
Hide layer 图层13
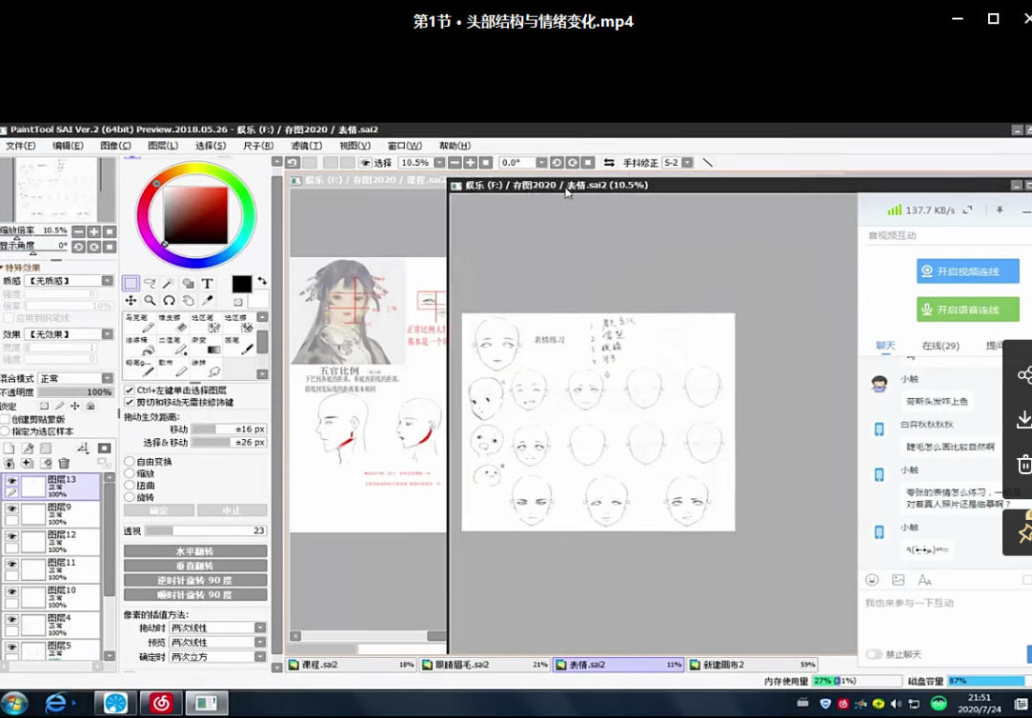11,481
